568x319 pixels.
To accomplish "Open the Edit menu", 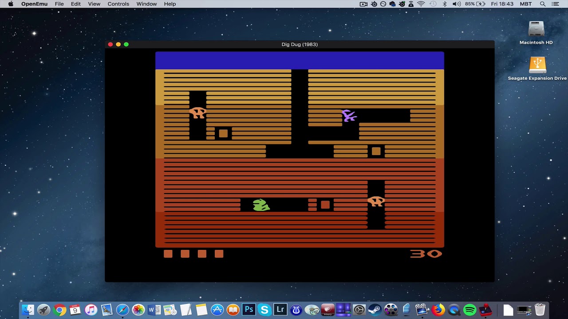I will click(76, 4).
